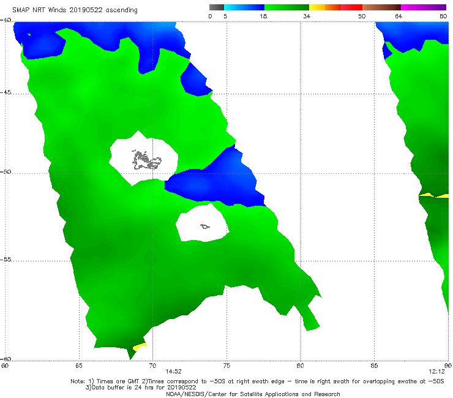Image resolution: width=453 pixels, height=398 pixels.
Task: Click colorbar label '64'
Action: [x=399, y=16]
